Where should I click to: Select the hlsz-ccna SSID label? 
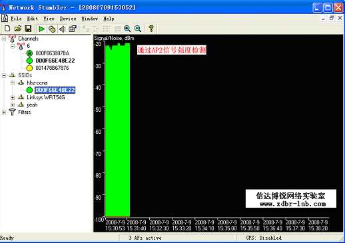point(37,83)
